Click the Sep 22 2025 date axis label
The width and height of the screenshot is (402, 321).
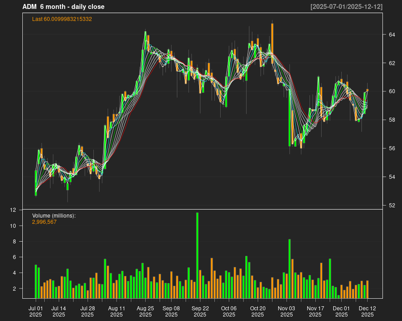pos(200,311)
